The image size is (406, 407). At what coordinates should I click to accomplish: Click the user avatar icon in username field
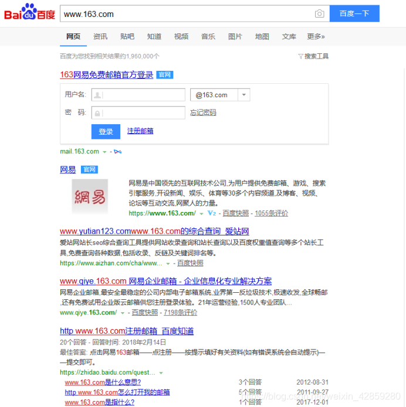[x=97, y=95]
